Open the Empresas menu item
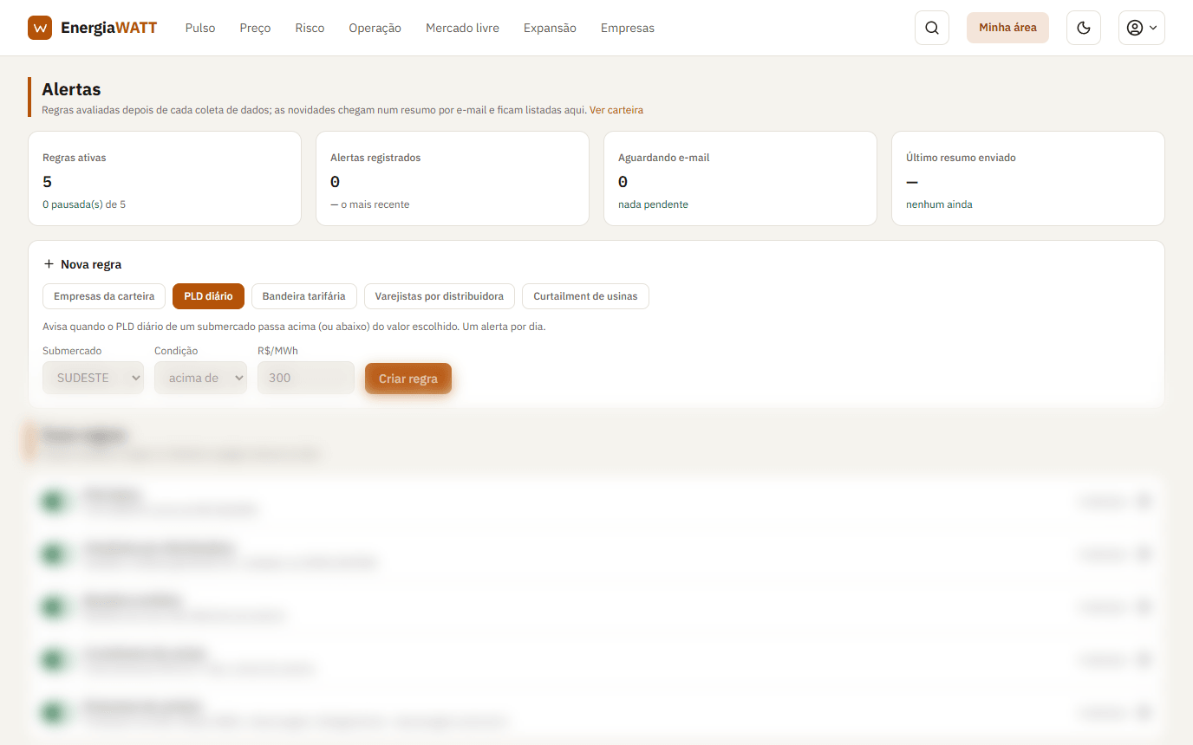 pos(628,28)
